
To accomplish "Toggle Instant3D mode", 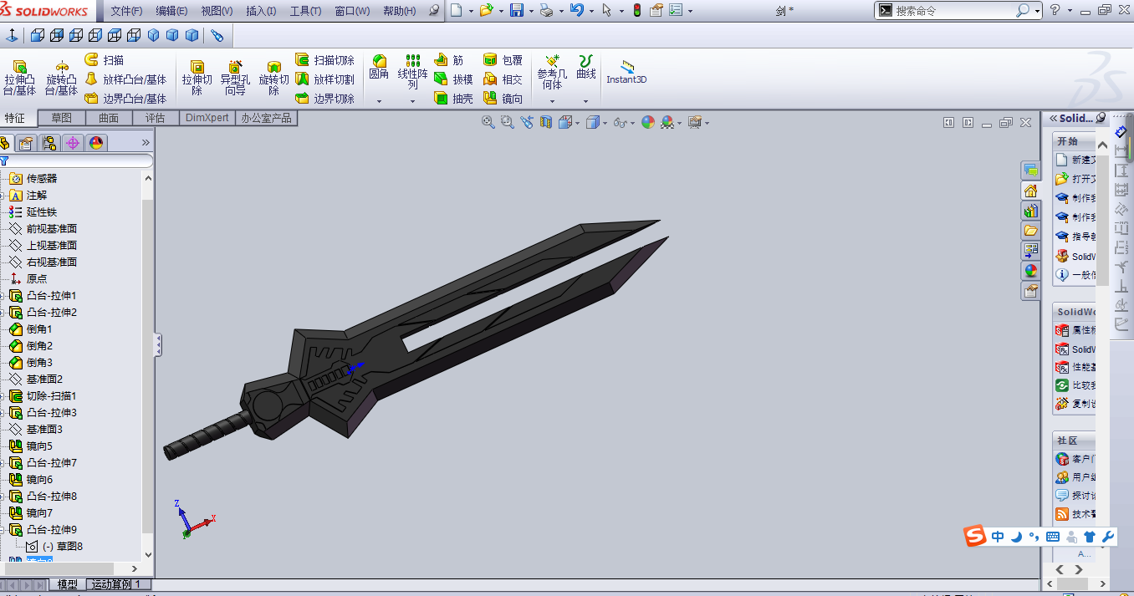I will pyautogui.click(x=626, y=73).
